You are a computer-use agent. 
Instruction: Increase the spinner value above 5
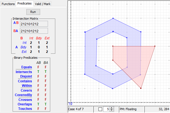point(112,108)
